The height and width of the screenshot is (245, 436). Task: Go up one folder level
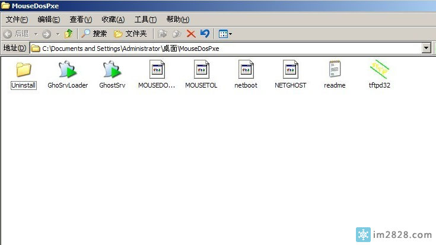(x=69, y=34)
